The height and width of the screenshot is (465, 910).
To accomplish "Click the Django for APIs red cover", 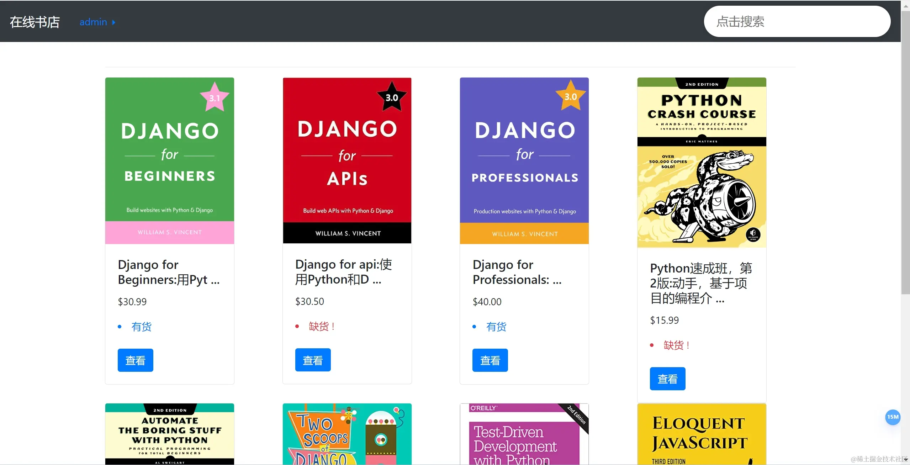I will pyautogui.click(x=347, y=161).
